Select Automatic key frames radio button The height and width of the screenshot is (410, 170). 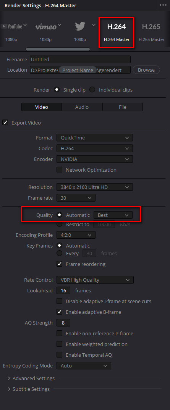(x=60, y=246)
